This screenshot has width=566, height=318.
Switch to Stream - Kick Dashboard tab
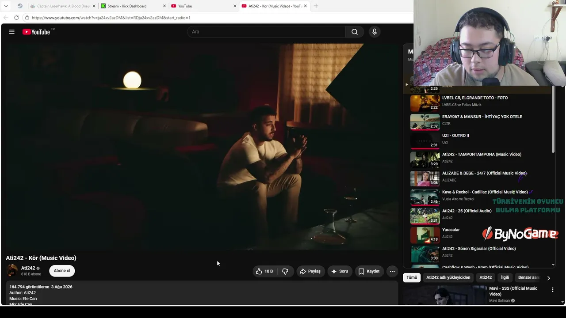coord(133,6)
